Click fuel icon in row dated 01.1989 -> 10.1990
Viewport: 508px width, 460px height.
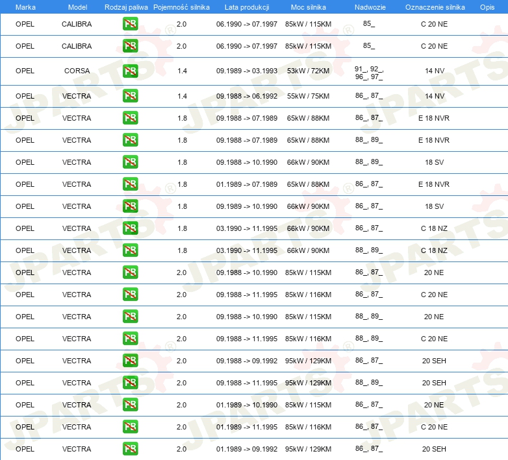(130, 405)
